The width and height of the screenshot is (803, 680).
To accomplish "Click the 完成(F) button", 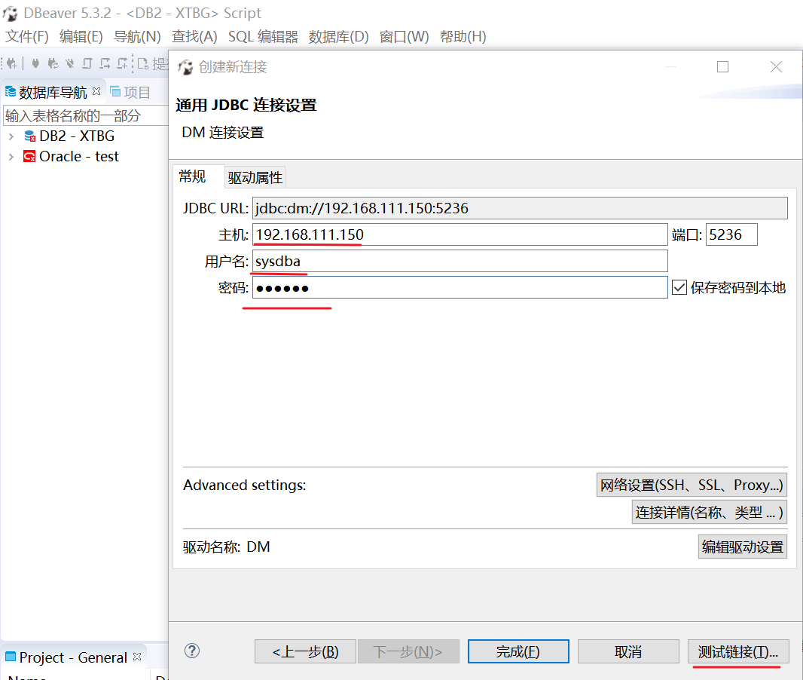I will [x=518, y=652].
